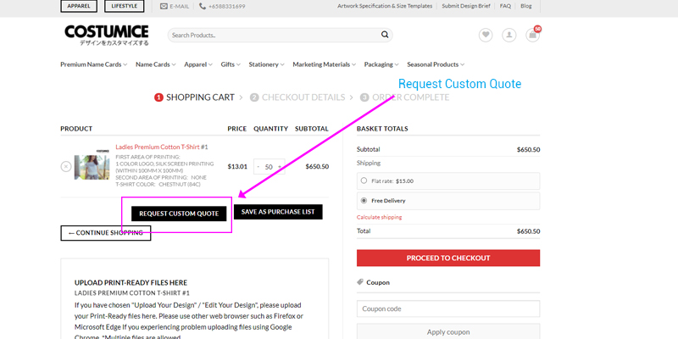Click the search magnifier icon
Image resolution: width=678 pixels, height=339 pixels.
pyautogui.click(x=385, y=35)
